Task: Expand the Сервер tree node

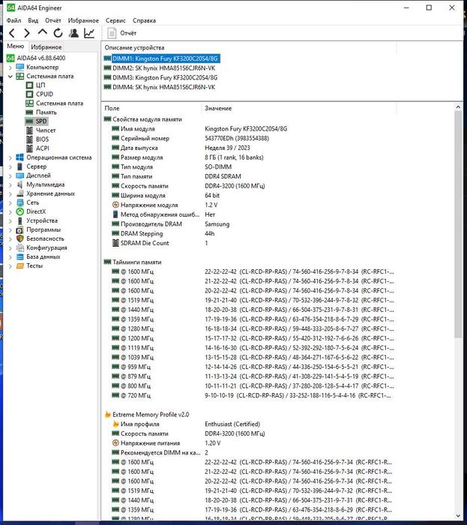Action: coord(10,166)
